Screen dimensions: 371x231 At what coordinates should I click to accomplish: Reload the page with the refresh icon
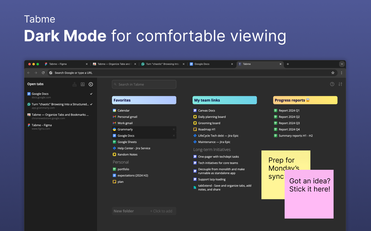(x=43, y=73)
